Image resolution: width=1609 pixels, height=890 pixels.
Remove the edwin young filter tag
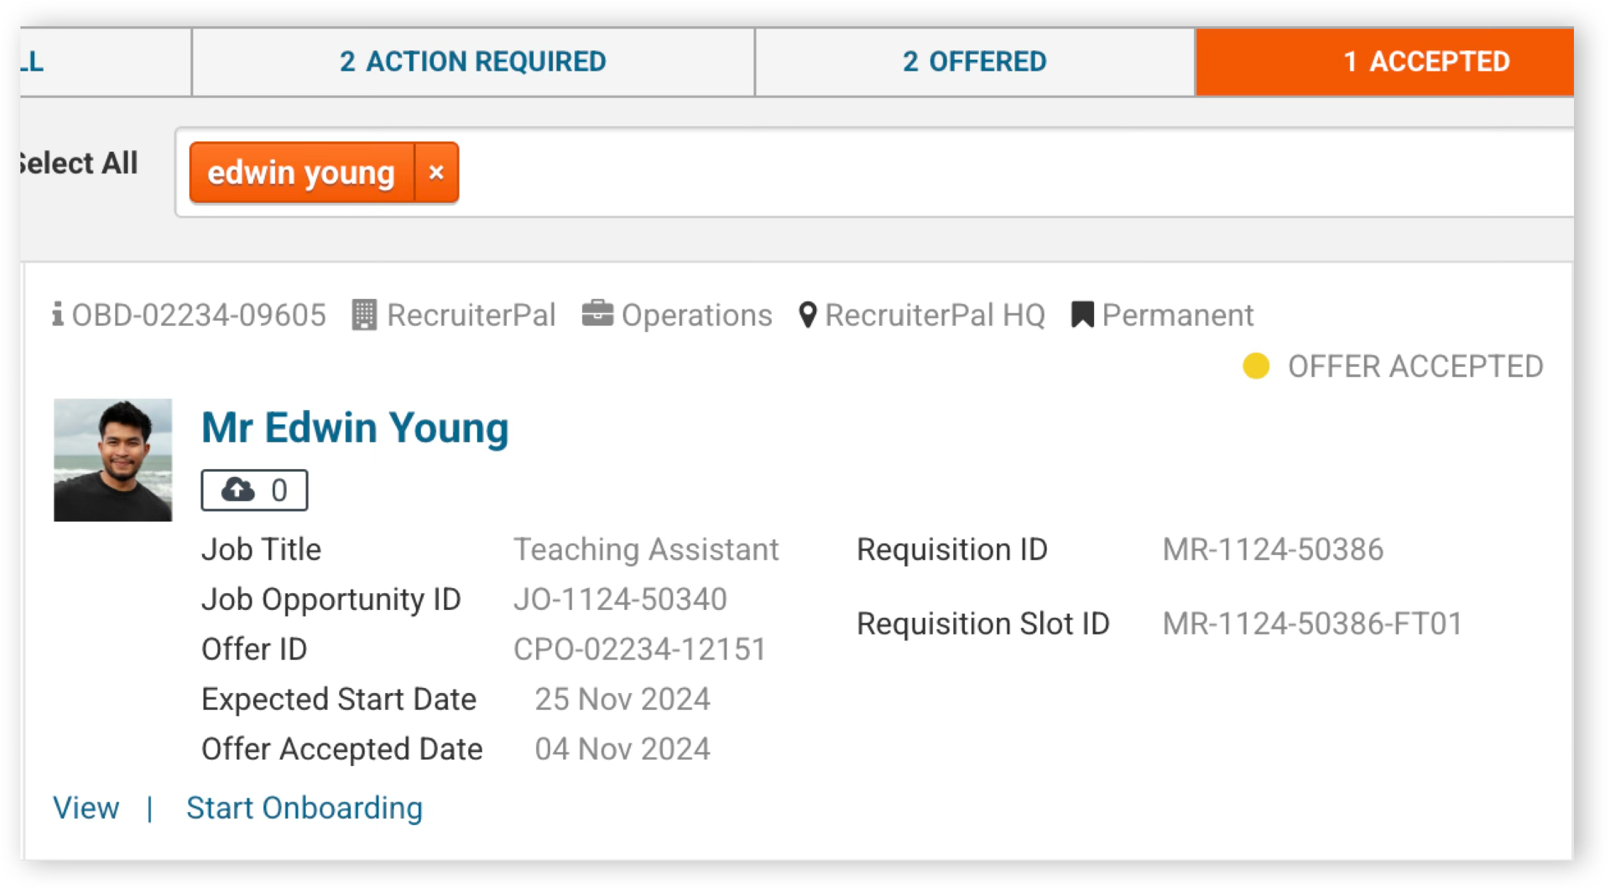coord(436,173)
